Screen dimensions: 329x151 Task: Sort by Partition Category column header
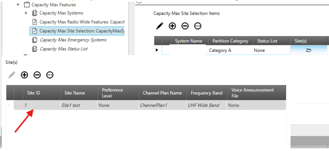(x=230, y=41)
